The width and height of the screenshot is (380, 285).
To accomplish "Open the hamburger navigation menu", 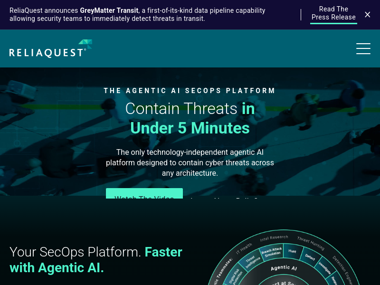I will [363, 48].
